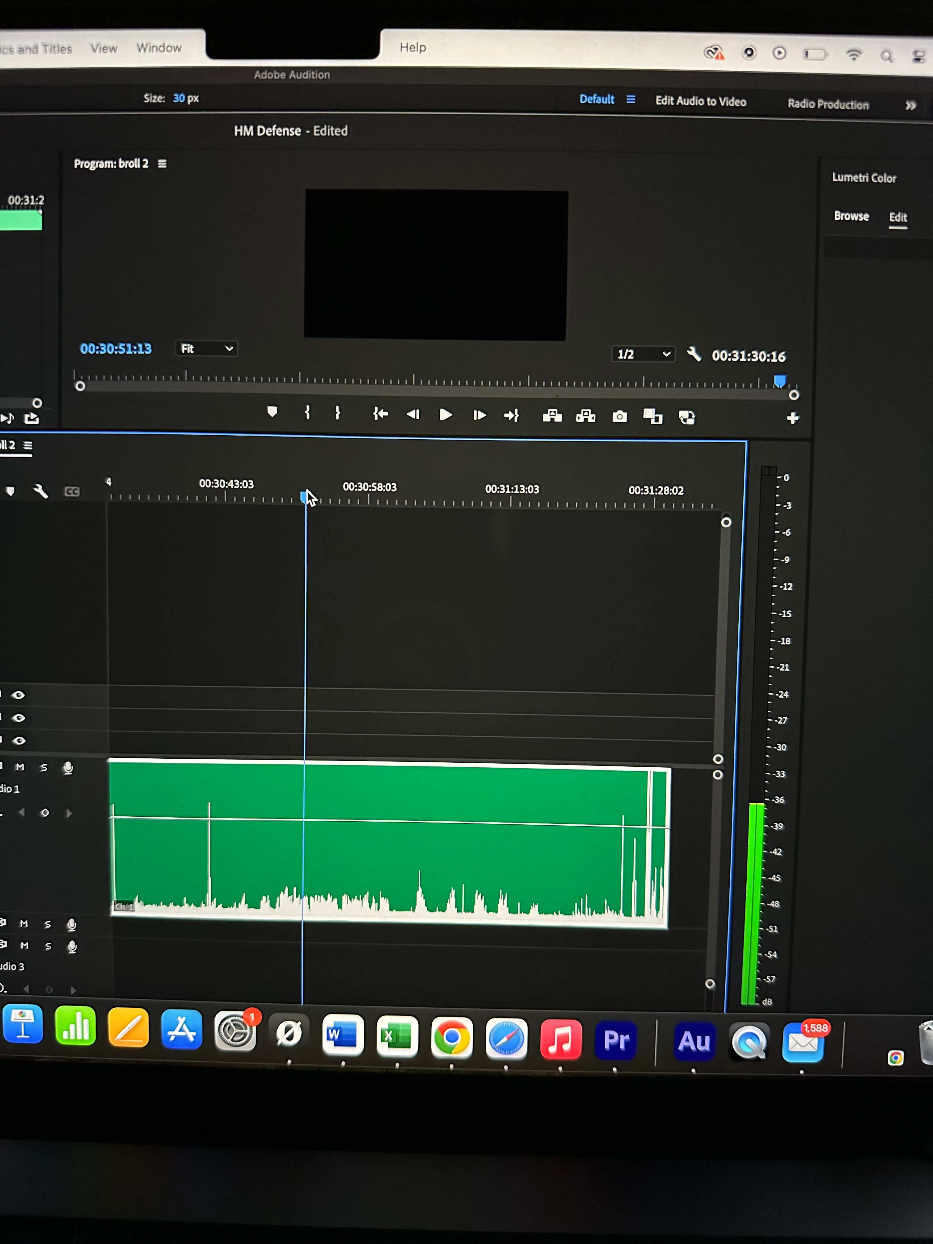Click the Export Frame camera icon
The image size is (933, 1244).
tap(619, 417)
